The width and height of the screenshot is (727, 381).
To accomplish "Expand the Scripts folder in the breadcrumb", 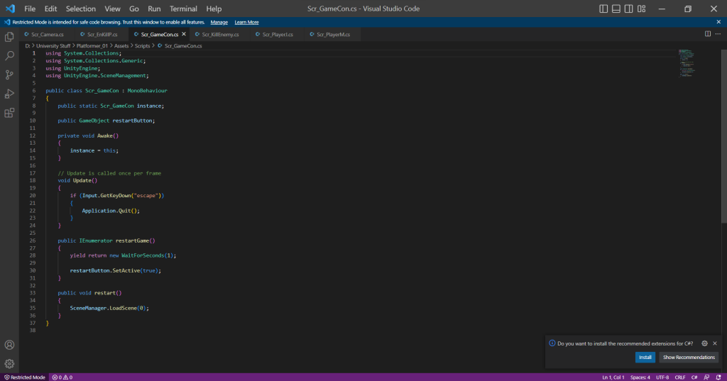I will point(142,45).
